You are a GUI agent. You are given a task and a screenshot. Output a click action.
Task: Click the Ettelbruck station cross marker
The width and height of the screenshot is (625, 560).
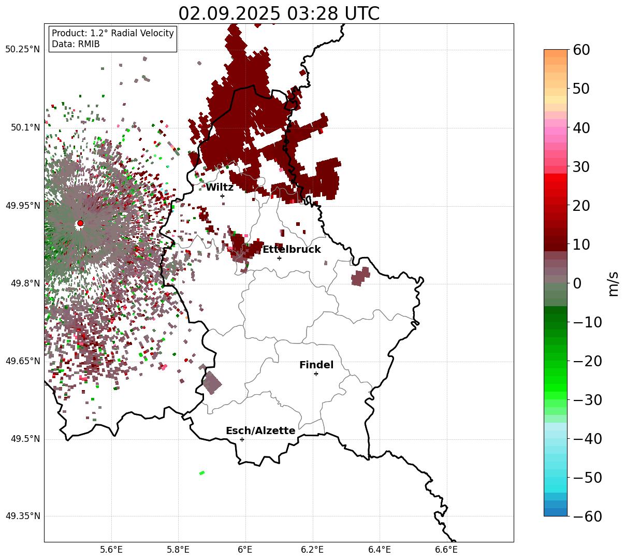click(279, 258)
